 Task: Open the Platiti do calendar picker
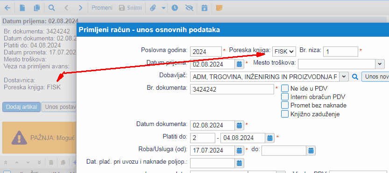pyautogui.click(x=270, y=138)
